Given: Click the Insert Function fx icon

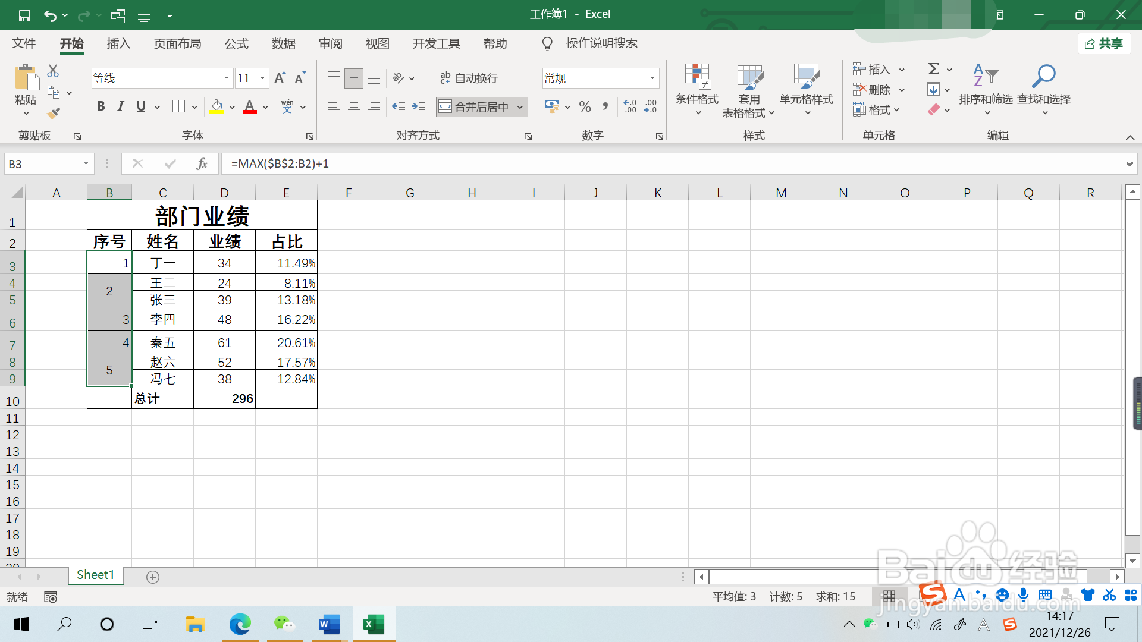Looking at the screenshot, I should [202, 163].
